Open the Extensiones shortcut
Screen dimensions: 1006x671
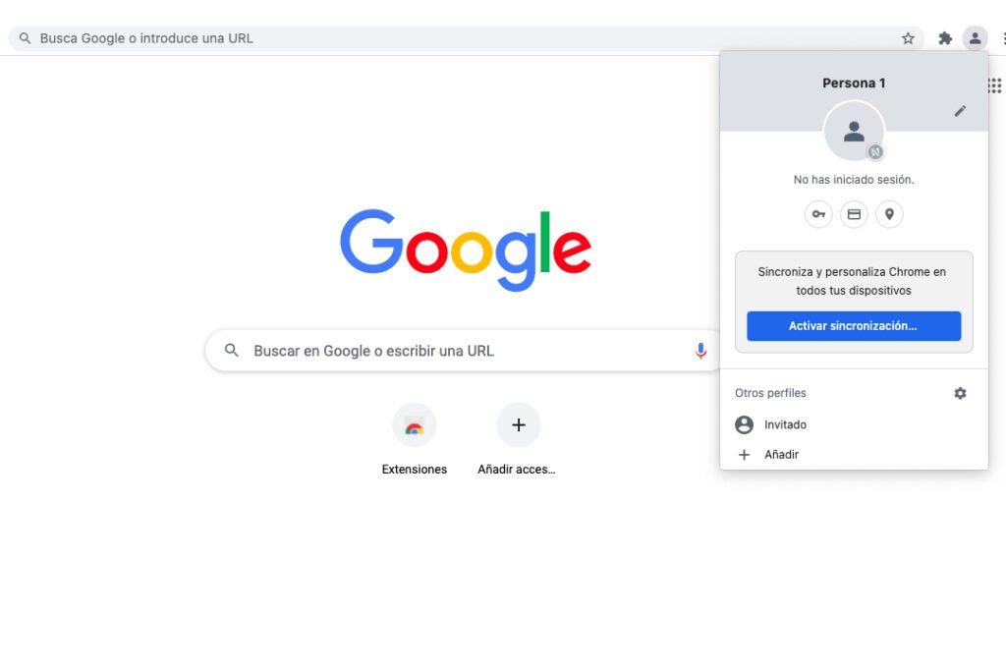click(x=415, y=440)
